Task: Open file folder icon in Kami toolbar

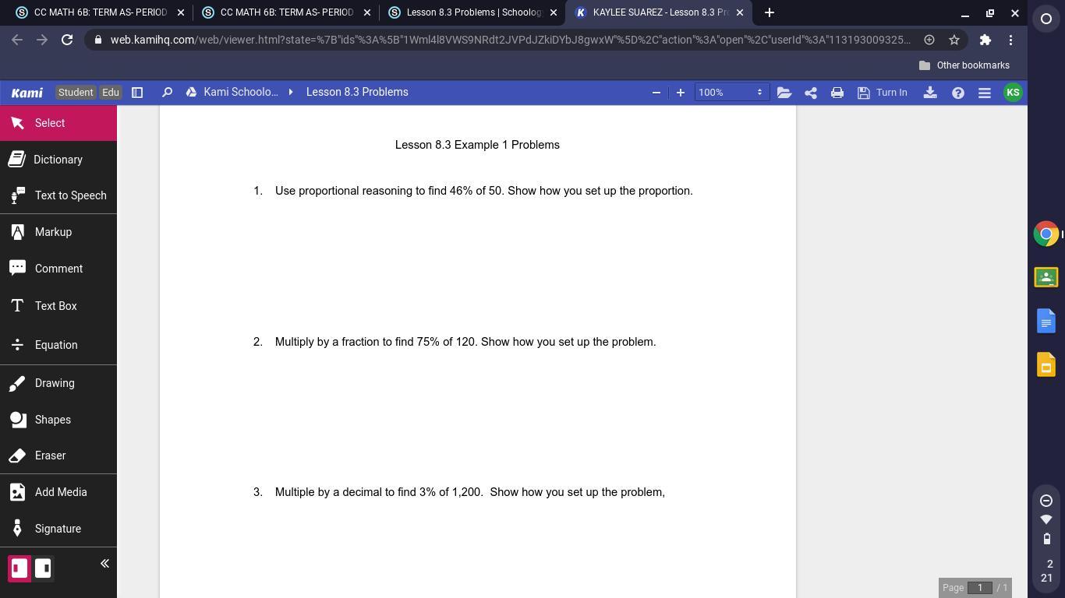Action: 784,93
